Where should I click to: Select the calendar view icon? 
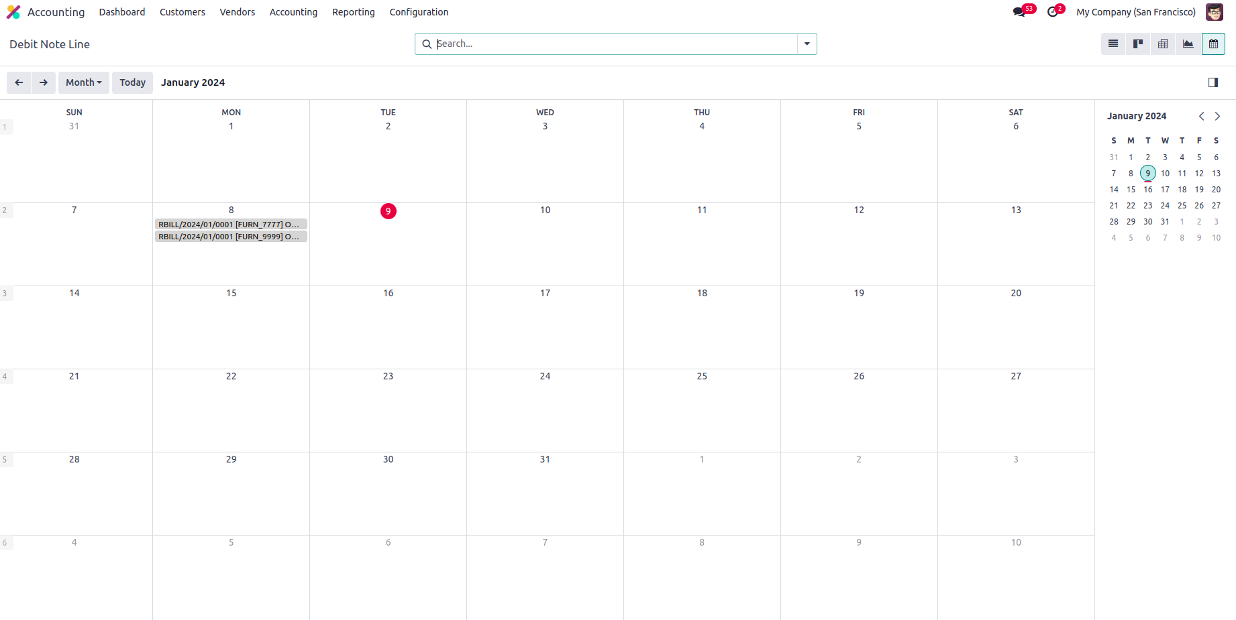(1213, 44)
